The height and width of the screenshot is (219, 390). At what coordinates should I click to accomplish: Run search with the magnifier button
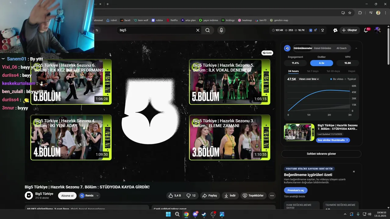207,30
